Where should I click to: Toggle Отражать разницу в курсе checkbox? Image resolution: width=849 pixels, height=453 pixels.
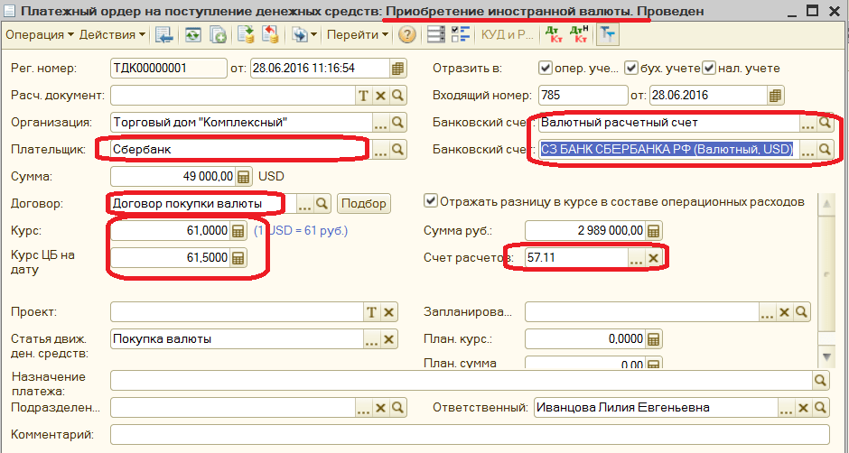click(431, 201)
